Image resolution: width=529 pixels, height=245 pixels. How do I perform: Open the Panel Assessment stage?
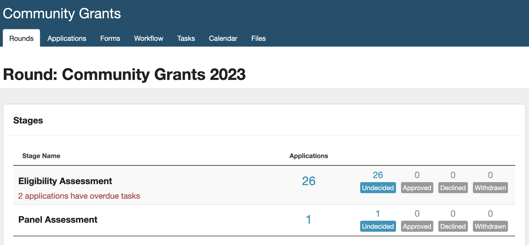coord(58,219)
